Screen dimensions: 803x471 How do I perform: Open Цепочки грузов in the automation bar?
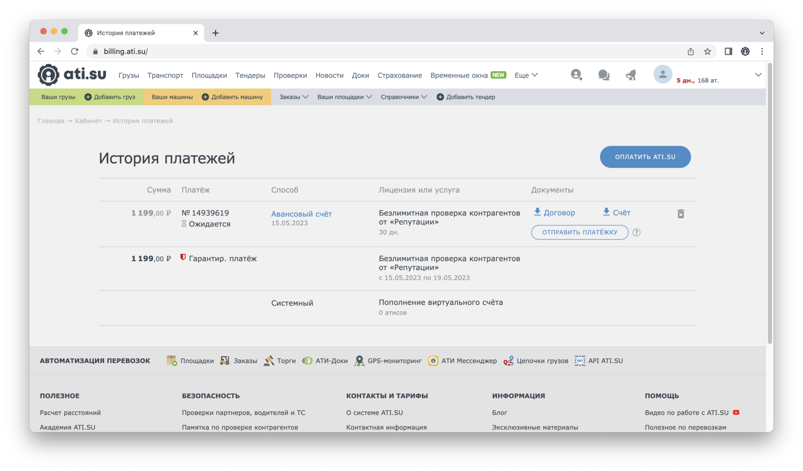pyautogui.click(x=536, y=361)
